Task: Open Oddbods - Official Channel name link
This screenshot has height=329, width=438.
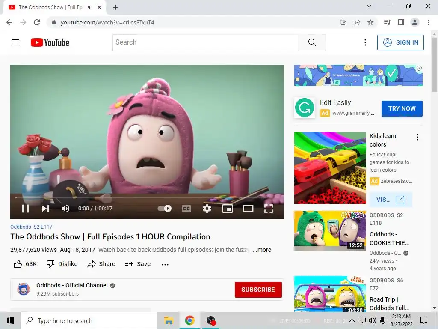Action: tap(72, 285)
